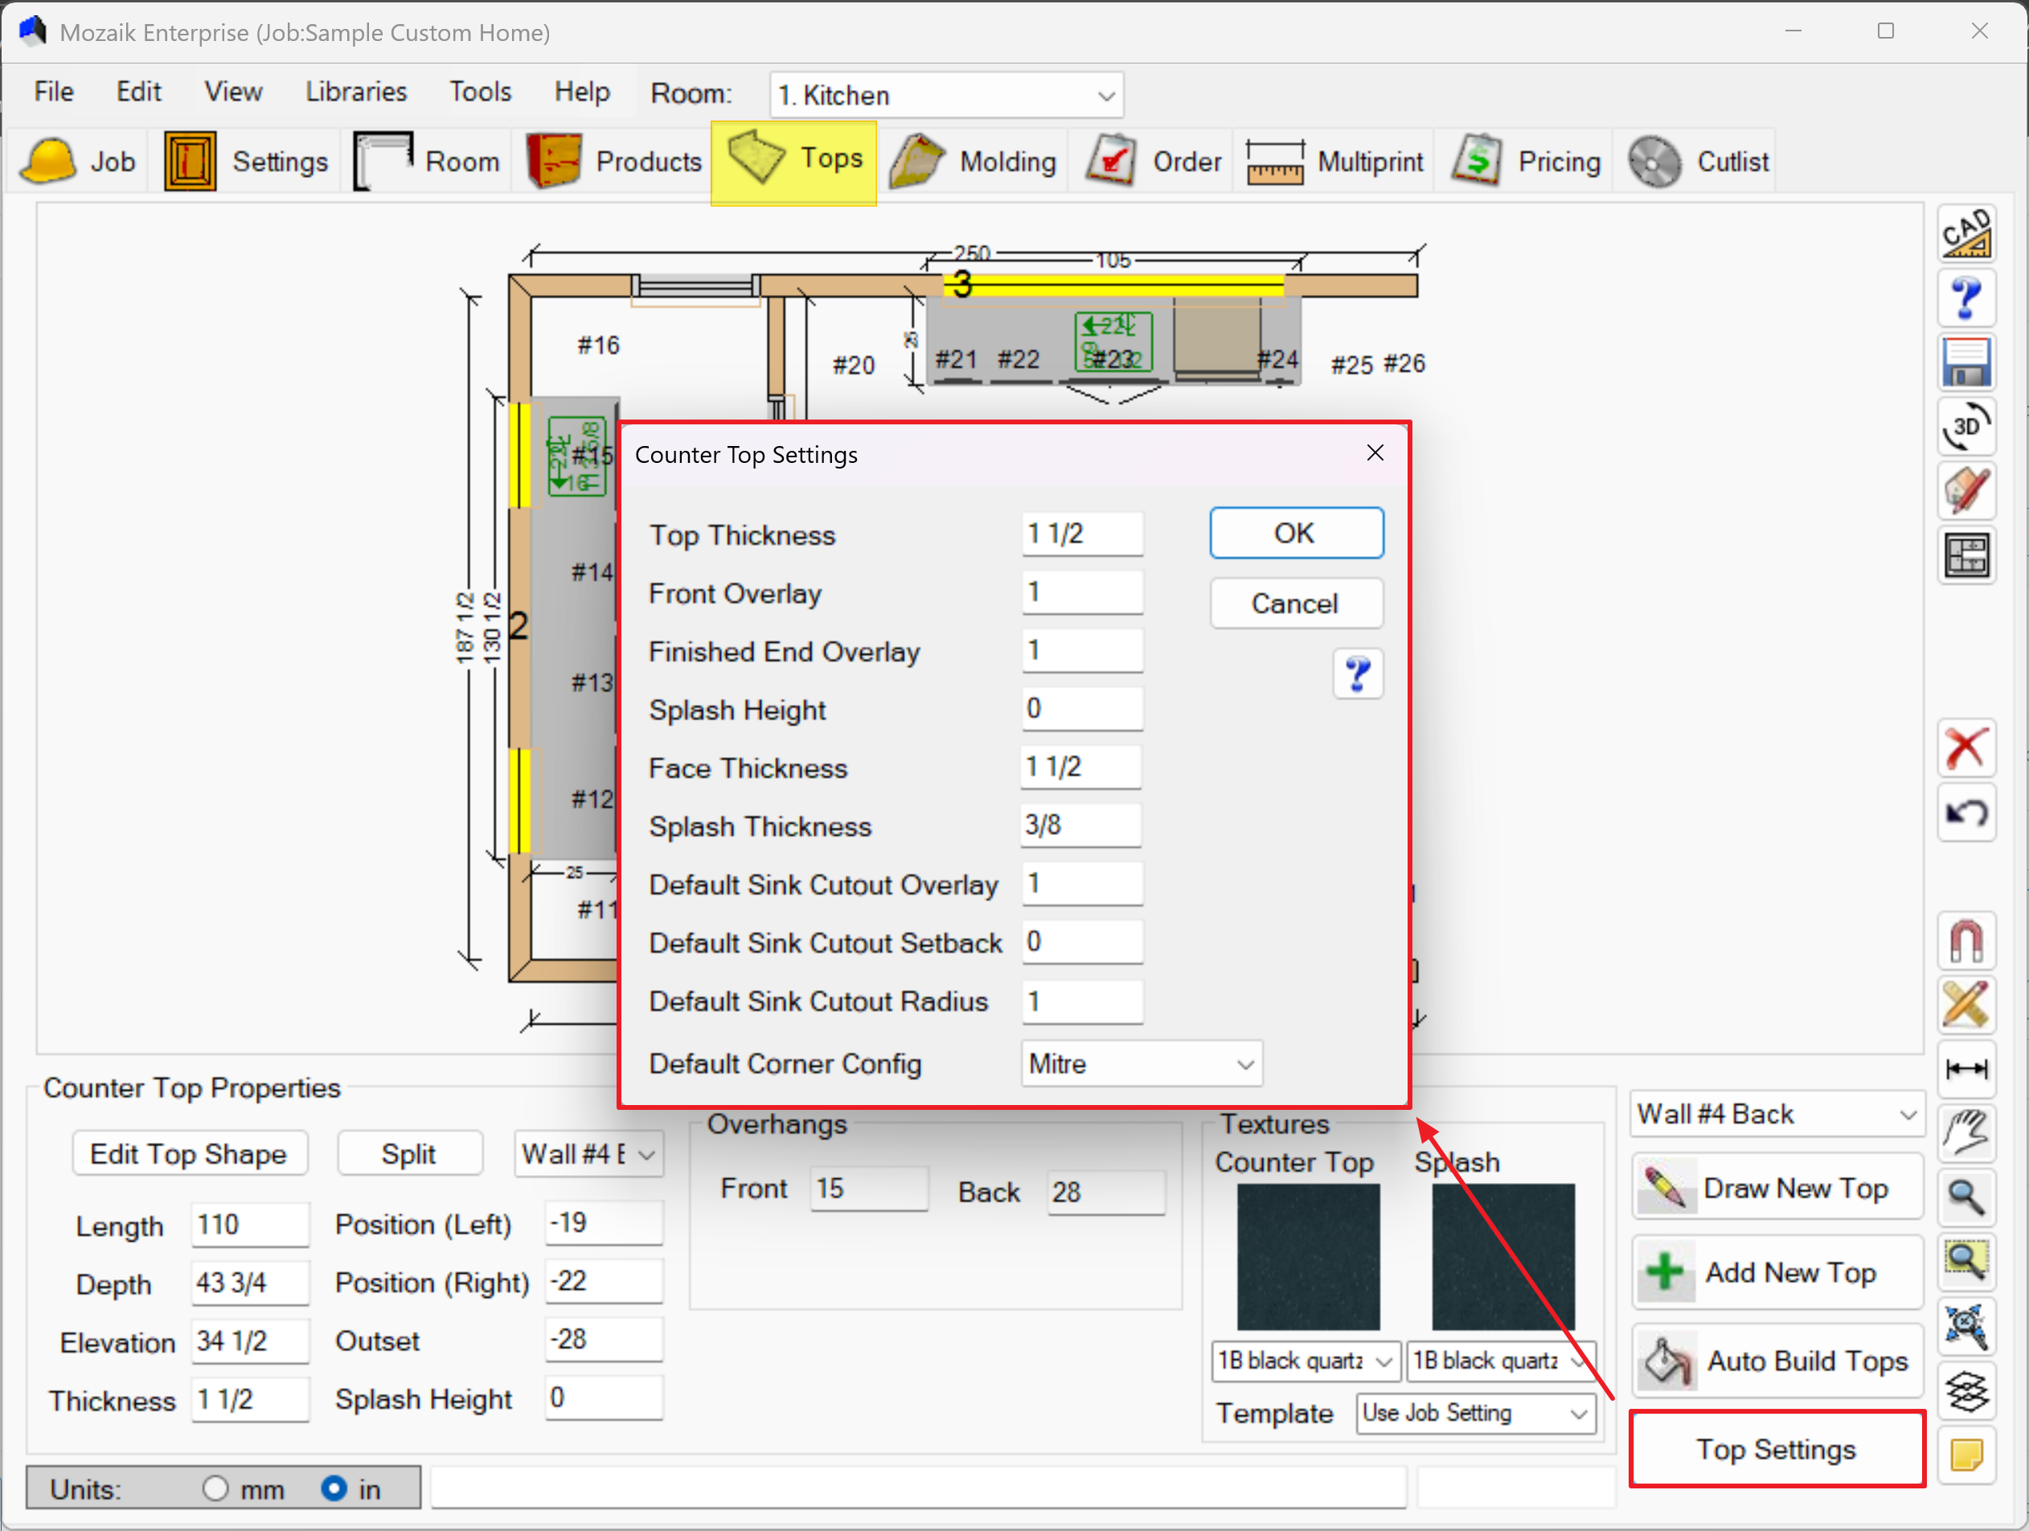Click the help question mark in dialog
The width and height of the screenshot is (2029, 1531).
point(1358,675)
